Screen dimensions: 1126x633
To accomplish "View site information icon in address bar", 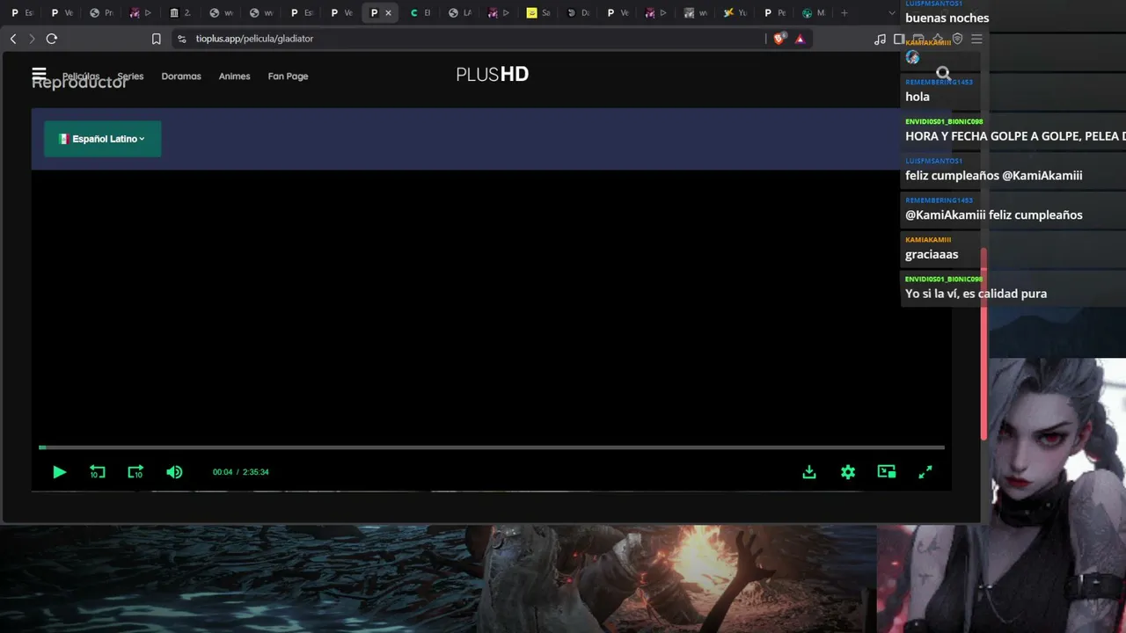I will 182,39.
